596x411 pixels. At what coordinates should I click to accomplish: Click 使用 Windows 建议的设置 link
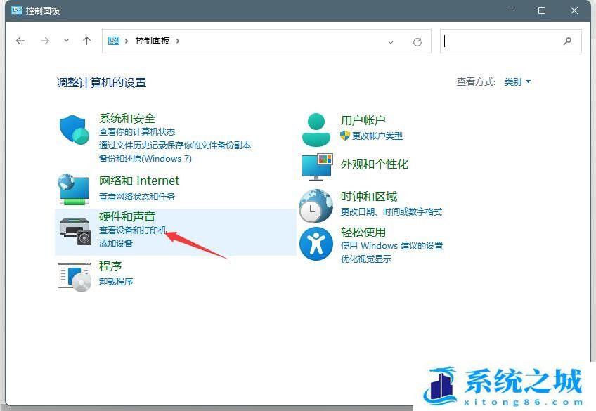tap(392, 246)
